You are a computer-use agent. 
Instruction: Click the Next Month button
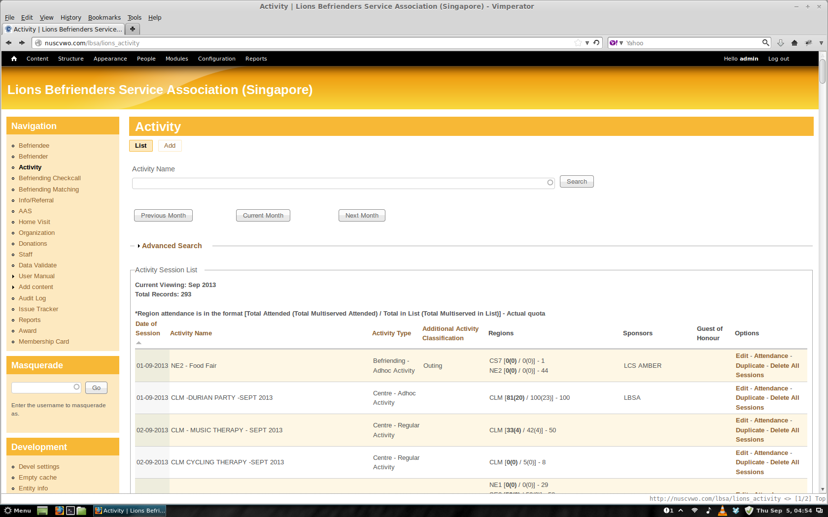(x=362, y=216)
